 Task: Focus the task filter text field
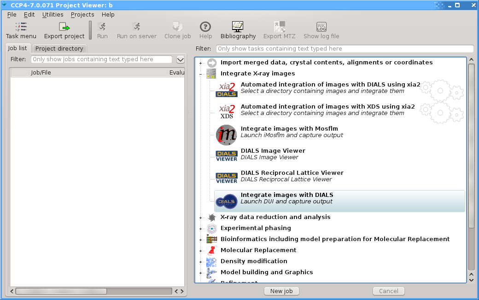(x=345, y=48)
